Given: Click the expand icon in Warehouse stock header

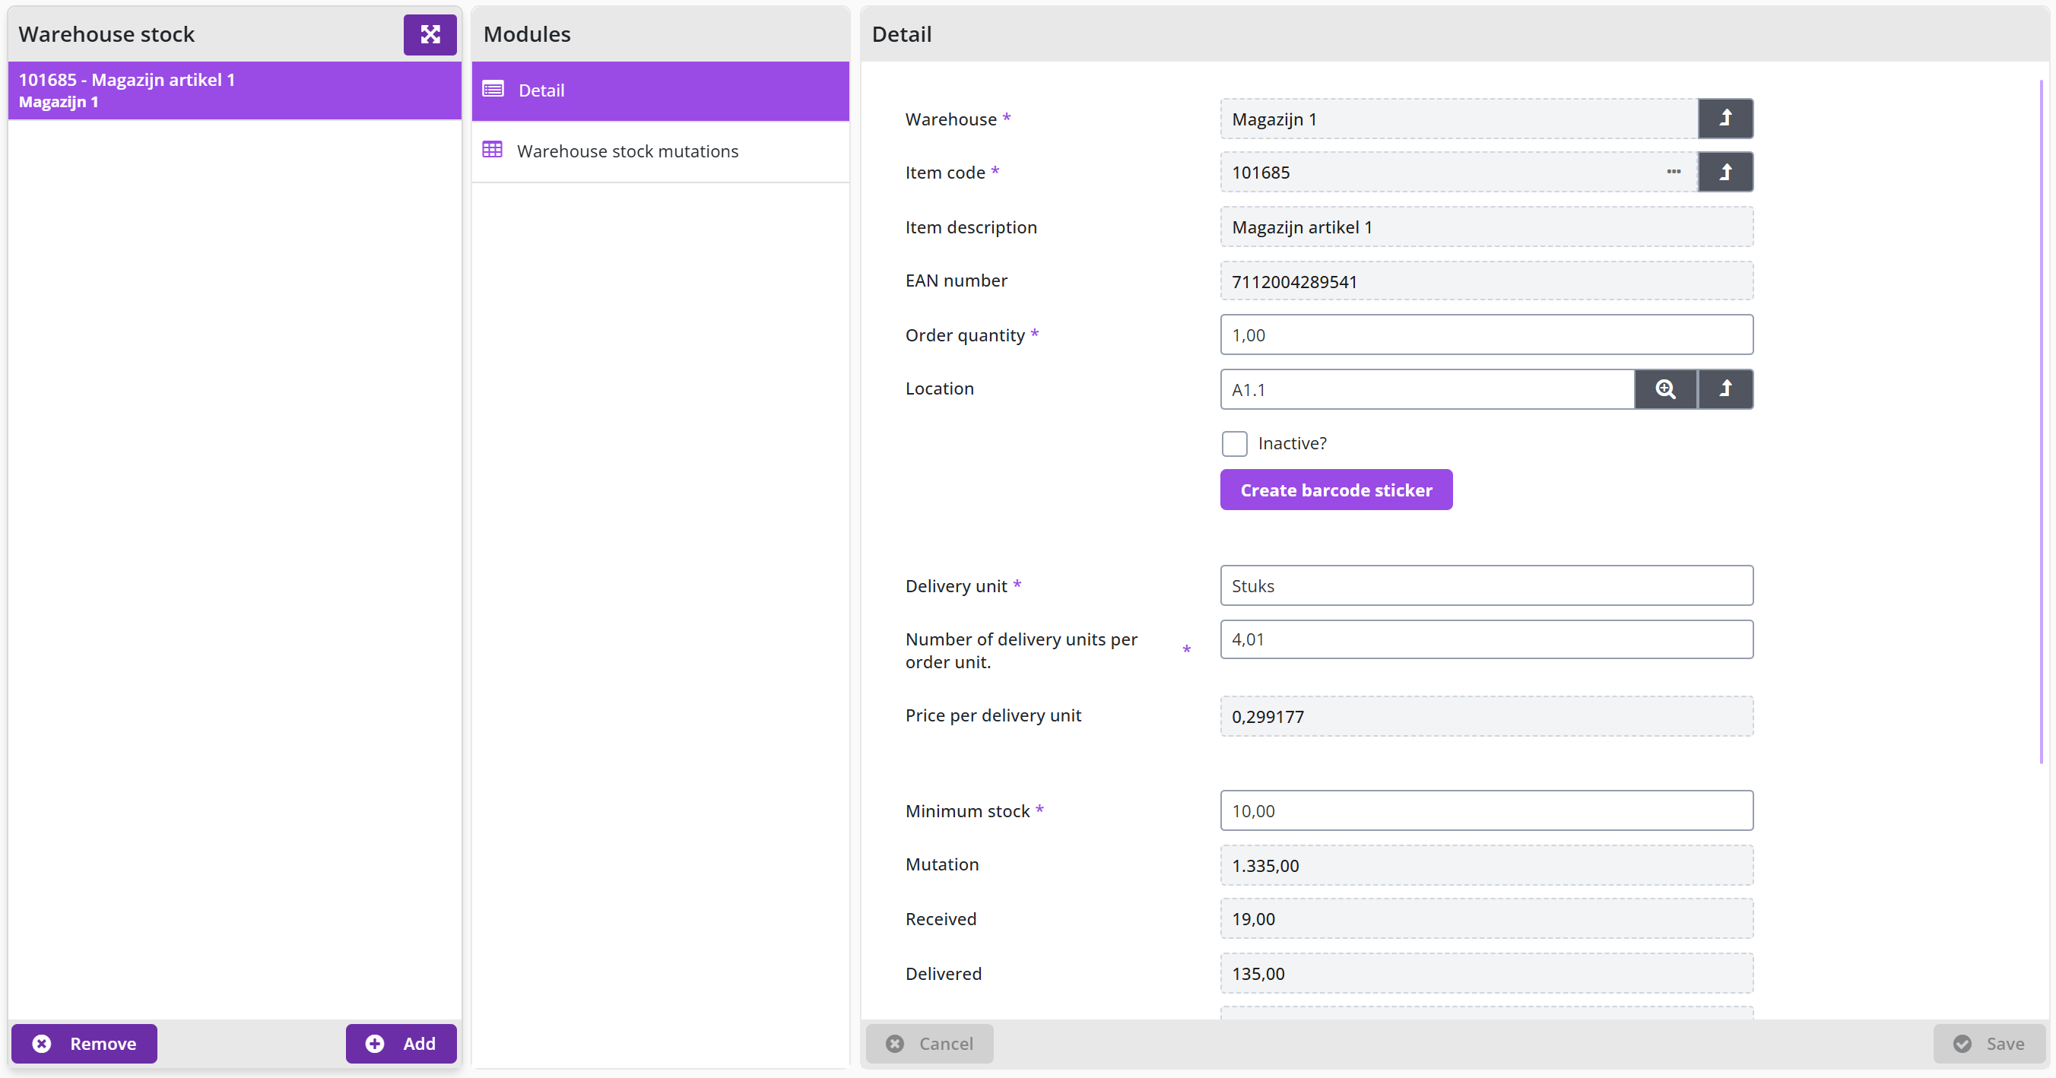Looking at the screenshot, I should pos(430,34).
